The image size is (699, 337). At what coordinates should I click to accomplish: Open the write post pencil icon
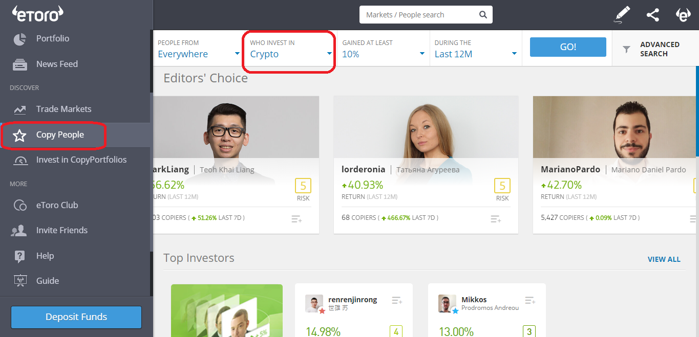(x=622, y=15)
